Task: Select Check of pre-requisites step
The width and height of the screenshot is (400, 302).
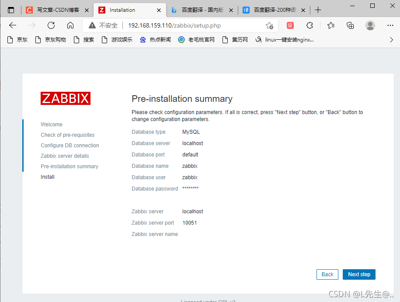Action: click(68, 135)
